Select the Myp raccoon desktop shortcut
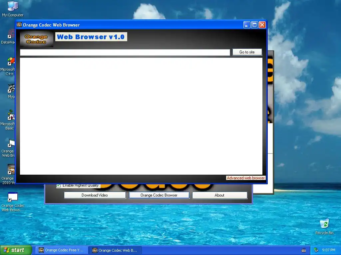 pos(10,91)
